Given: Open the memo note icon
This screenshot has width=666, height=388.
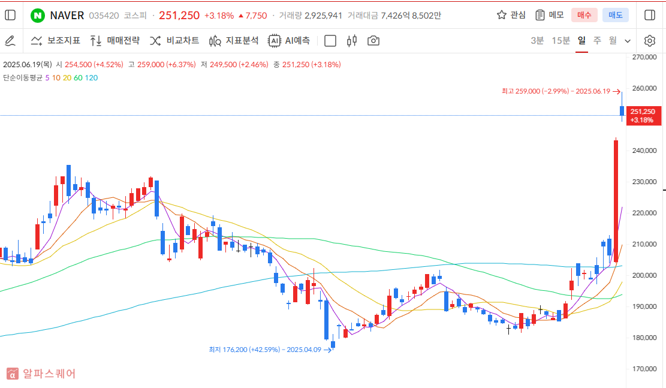Looking at the screenshot, I should (540, 16).
